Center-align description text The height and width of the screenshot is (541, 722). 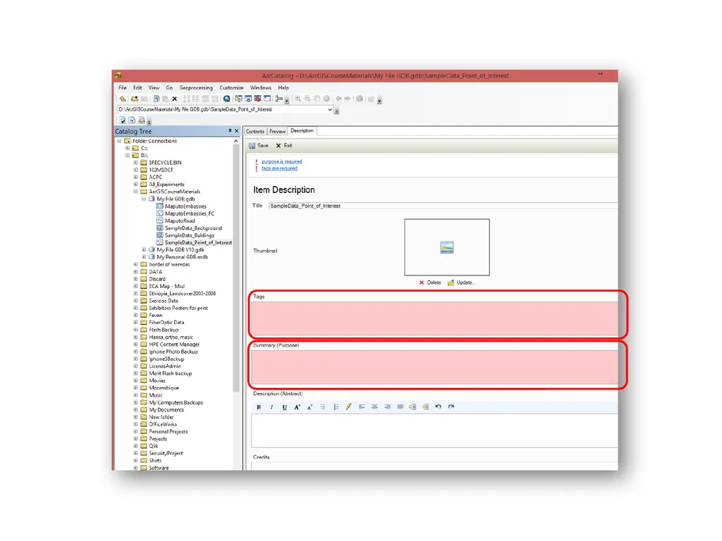[374, 406]
